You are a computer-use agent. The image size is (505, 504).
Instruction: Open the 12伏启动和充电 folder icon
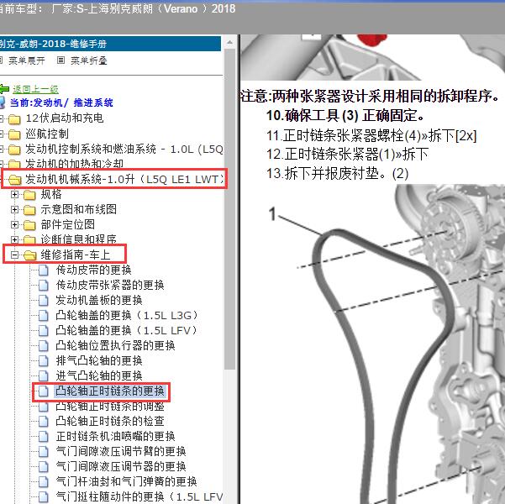coord(14,119)
